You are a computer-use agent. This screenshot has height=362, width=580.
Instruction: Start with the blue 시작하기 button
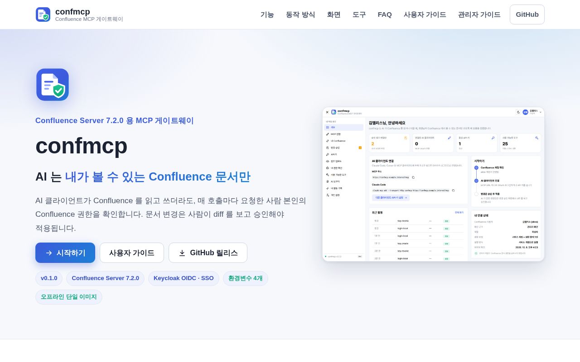coord(65,253)
